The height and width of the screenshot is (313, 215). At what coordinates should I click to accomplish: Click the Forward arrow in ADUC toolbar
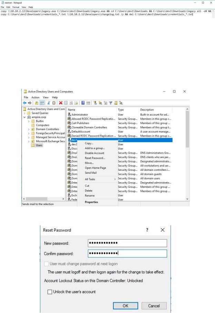pyautogui.click(x=30, y=103)
